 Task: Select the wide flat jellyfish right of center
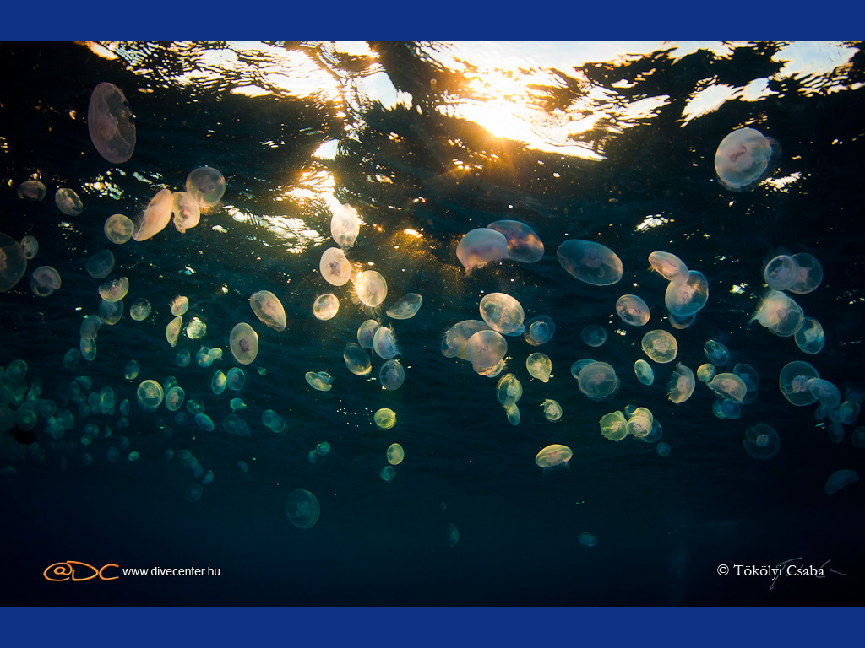(590, 262)
